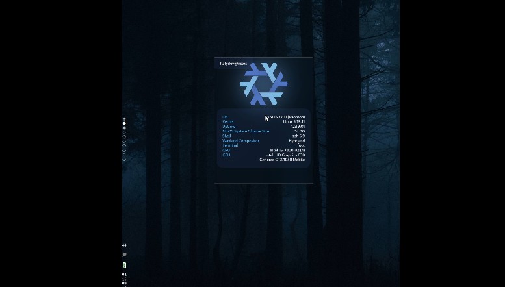Click the 'Terminal' label

pyautogui.click(x=230, y=145)
